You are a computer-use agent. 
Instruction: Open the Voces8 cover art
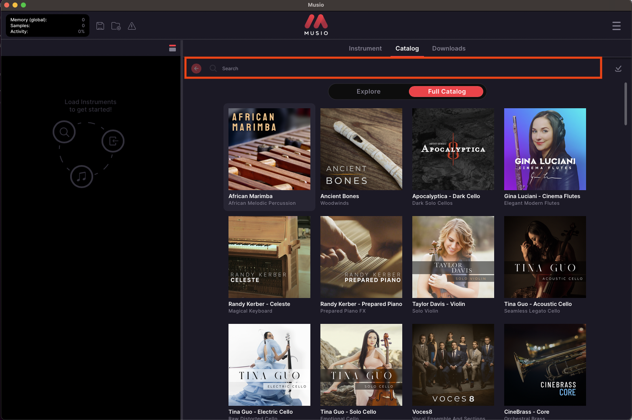coord(453,365)
